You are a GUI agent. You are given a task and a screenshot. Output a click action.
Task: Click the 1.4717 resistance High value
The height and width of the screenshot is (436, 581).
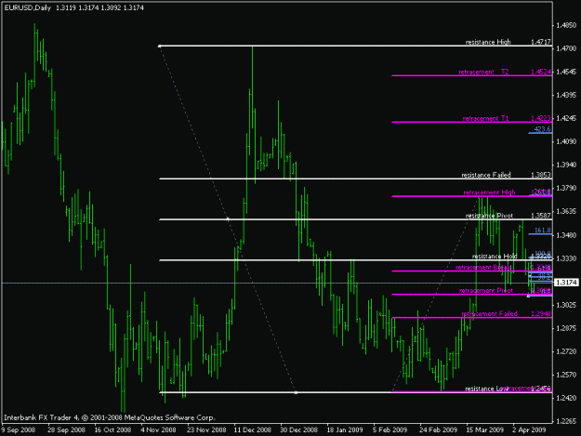coord(541,42)
